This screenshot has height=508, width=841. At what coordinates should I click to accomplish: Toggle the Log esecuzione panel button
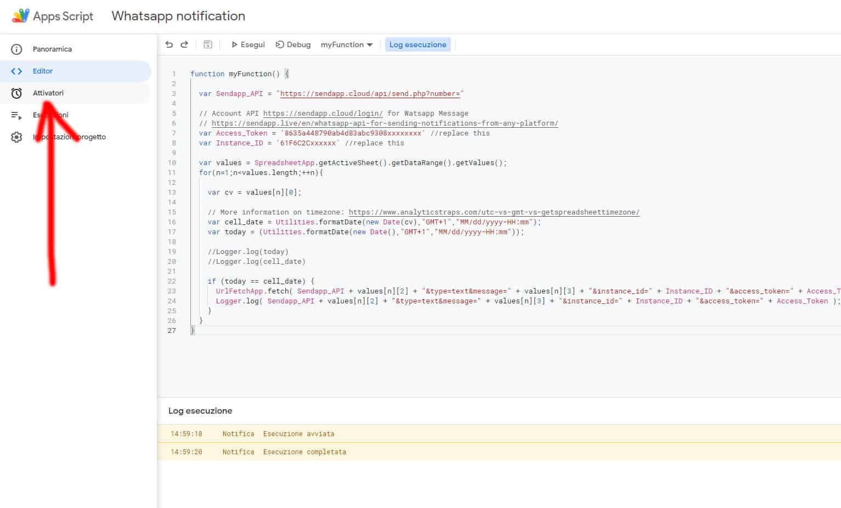(x=417, y=44)
